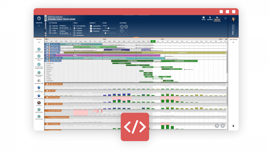Screen dimensions: 270x152
Task: Open the Simulation PPM favorite icon
Action: pos(39,81)
